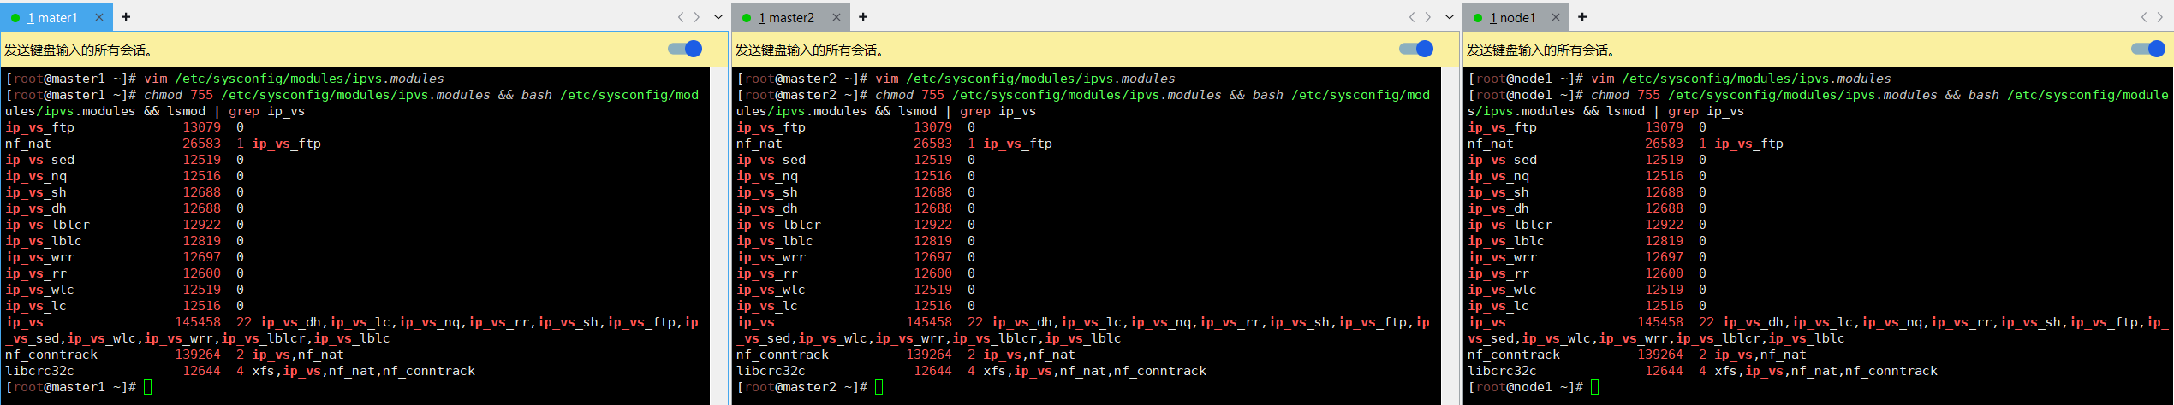Click '发送键盘输入的所有会话' text in master1 pane
Viewport: 2174px width, 405px height.
78,50
